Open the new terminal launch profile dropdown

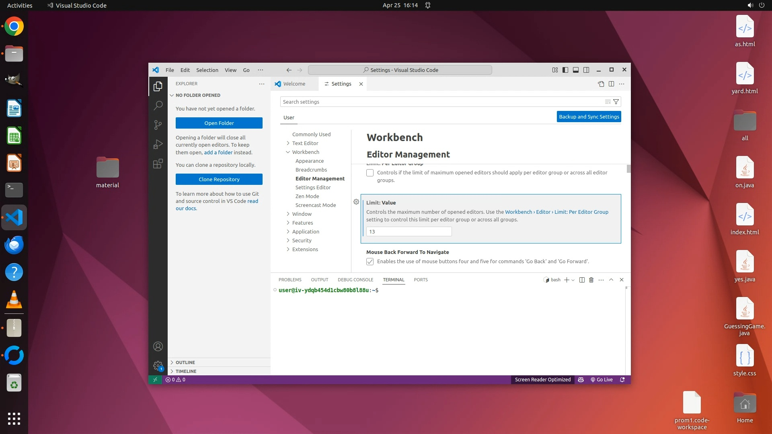573,280
